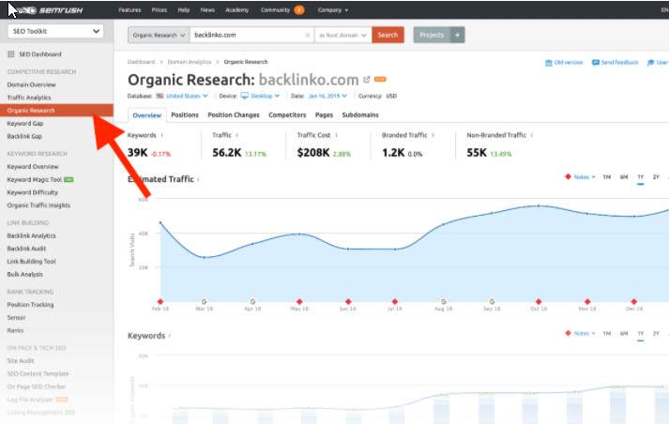Viewport: 669px width, 424px height.
Task: Open the United States database dropdown
Action: (186, 96)
